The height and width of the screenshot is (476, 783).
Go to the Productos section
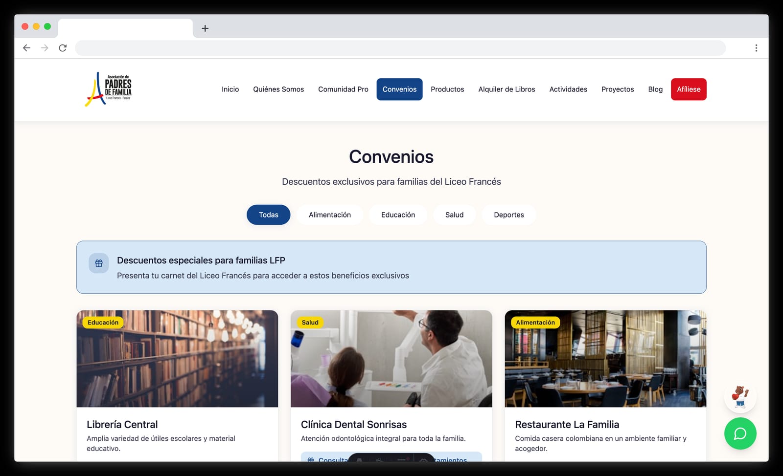447,89
